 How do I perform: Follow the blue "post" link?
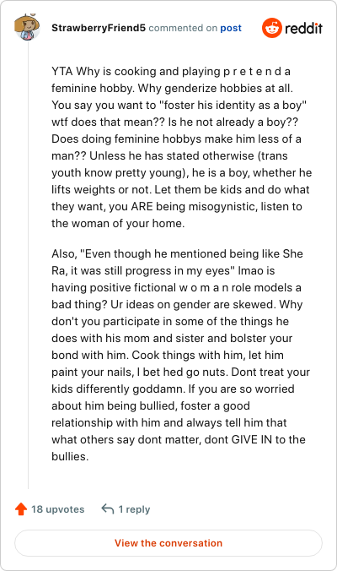[231, 28]
